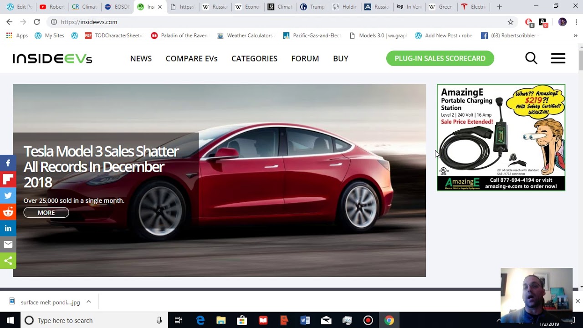
Task: Close the active InsideEVs tab
Action: tap(160, 7)
